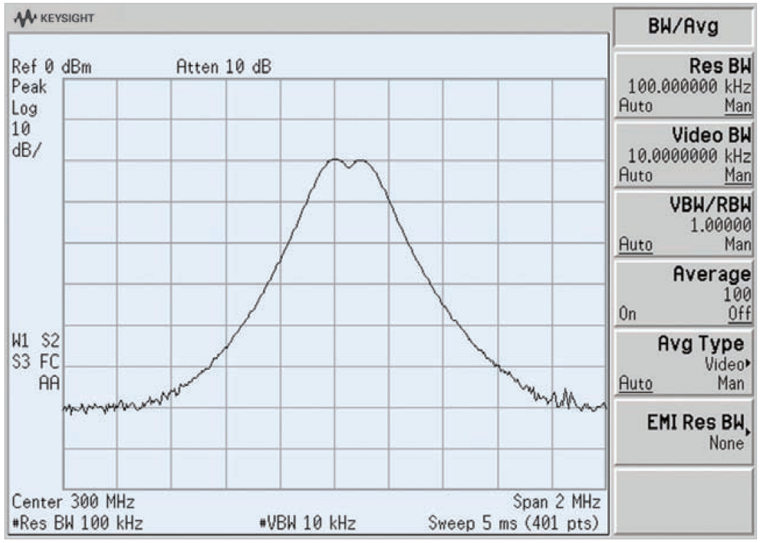Screen dimensions: 767x543
Task: Open the Video BW softkey
Action: [x=684, y=155]
